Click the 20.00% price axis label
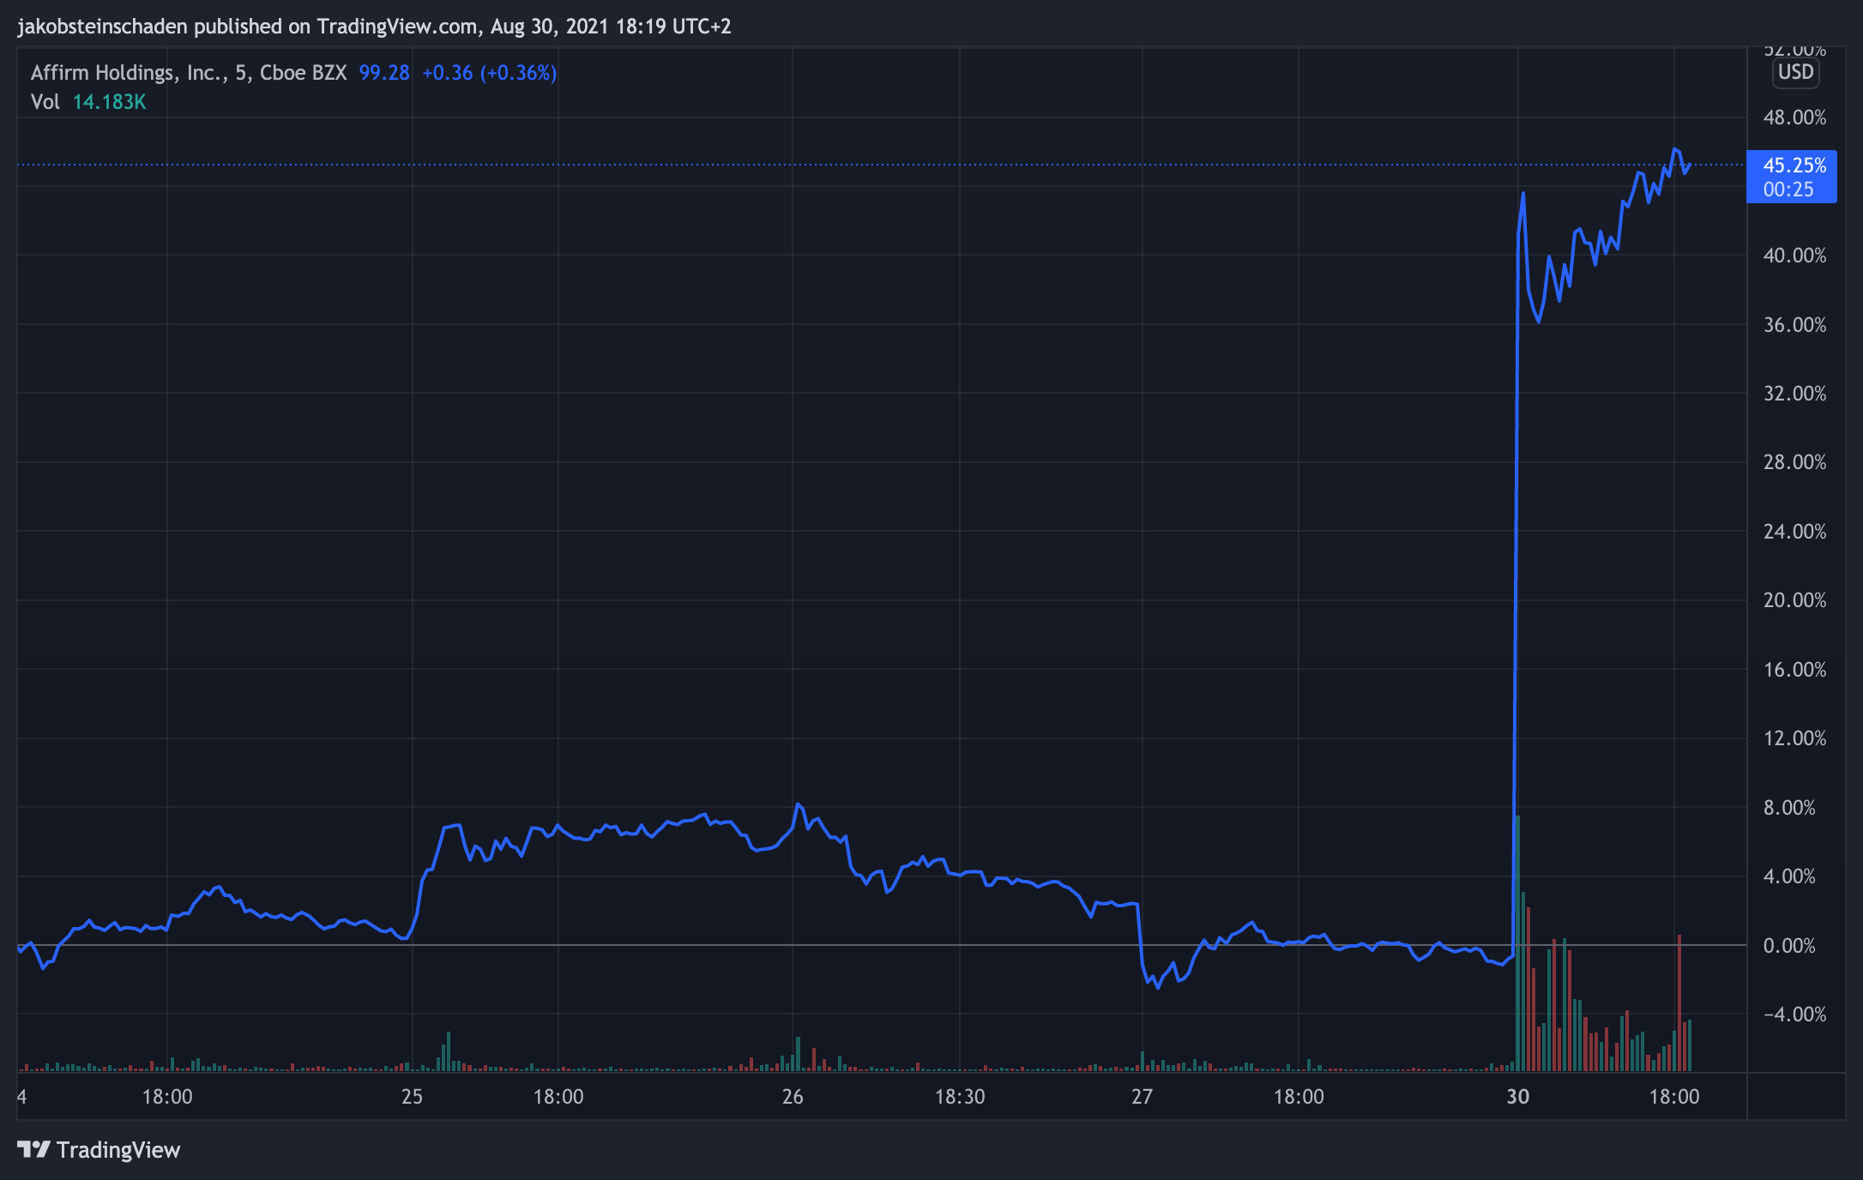Viewport: 1863px width, 1180px height. (x=1794, y=600)
